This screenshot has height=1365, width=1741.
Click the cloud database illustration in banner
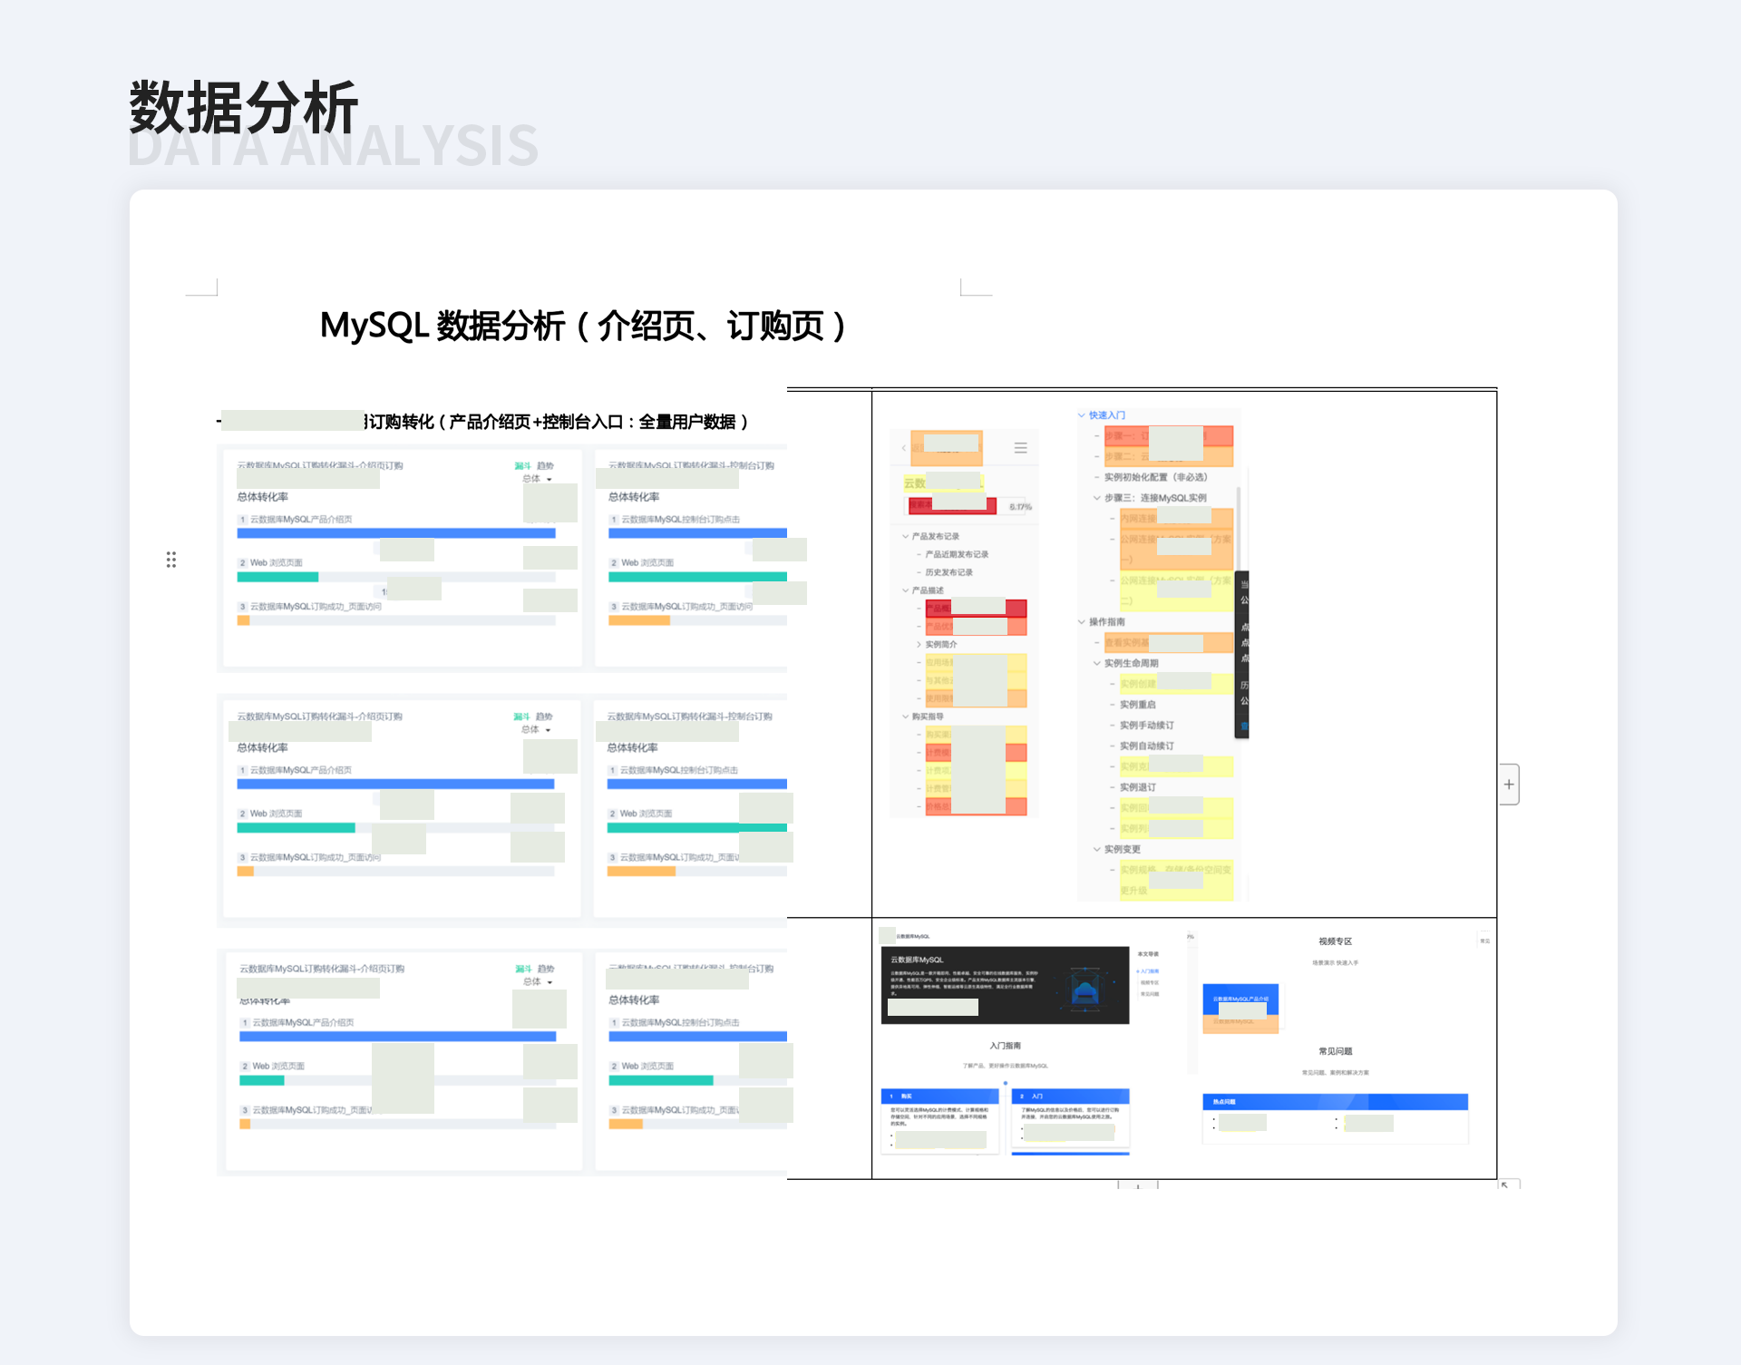(1084, 988)
